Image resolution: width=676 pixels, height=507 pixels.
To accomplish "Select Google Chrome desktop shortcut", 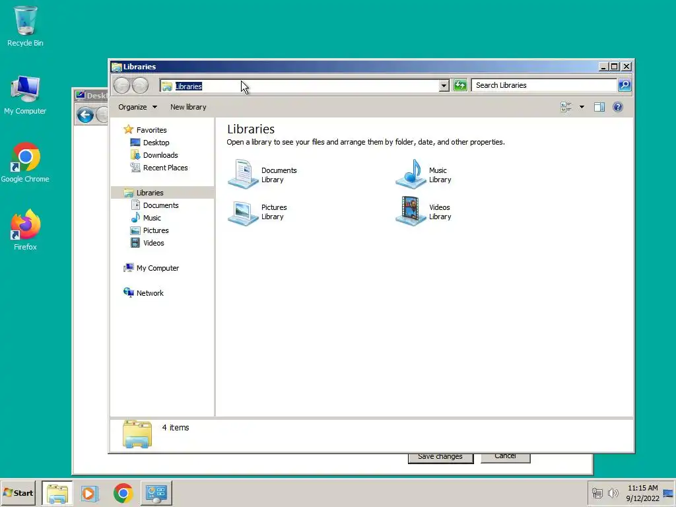I will point(25,162).
